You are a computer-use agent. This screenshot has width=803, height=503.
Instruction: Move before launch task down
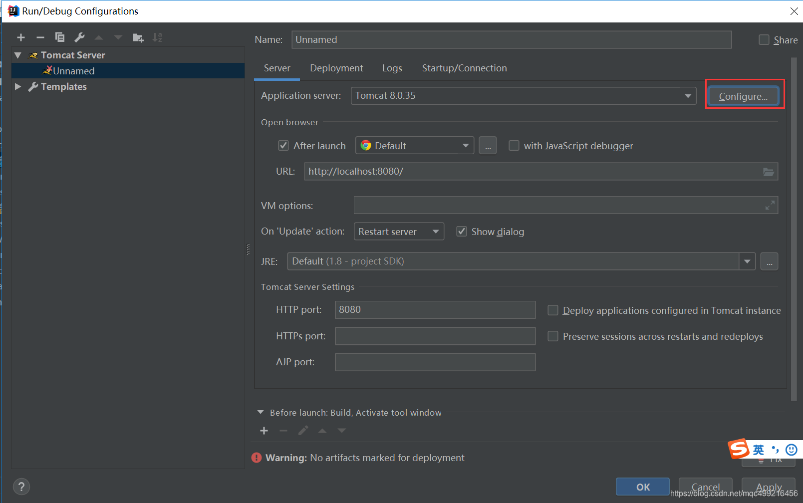point(342,431)
